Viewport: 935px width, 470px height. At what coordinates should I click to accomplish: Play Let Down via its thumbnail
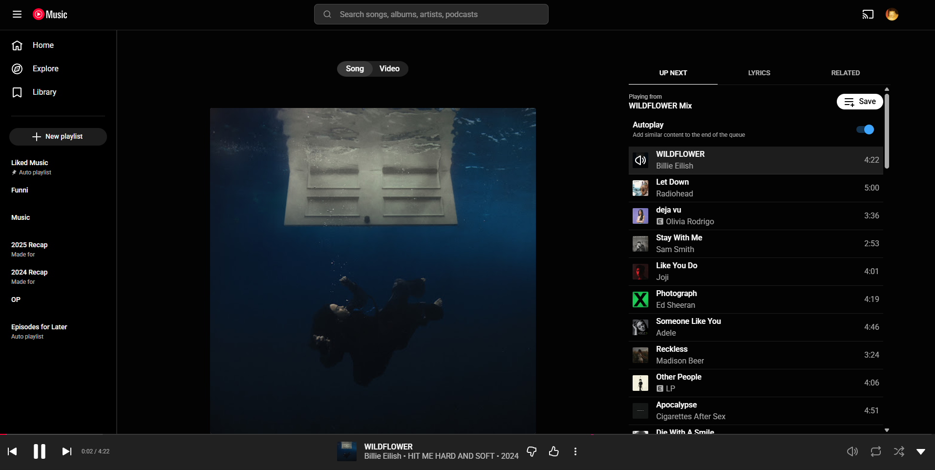point(640,188)
